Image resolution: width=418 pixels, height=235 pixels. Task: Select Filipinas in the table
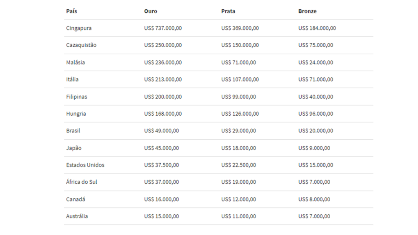pos(76,97)
